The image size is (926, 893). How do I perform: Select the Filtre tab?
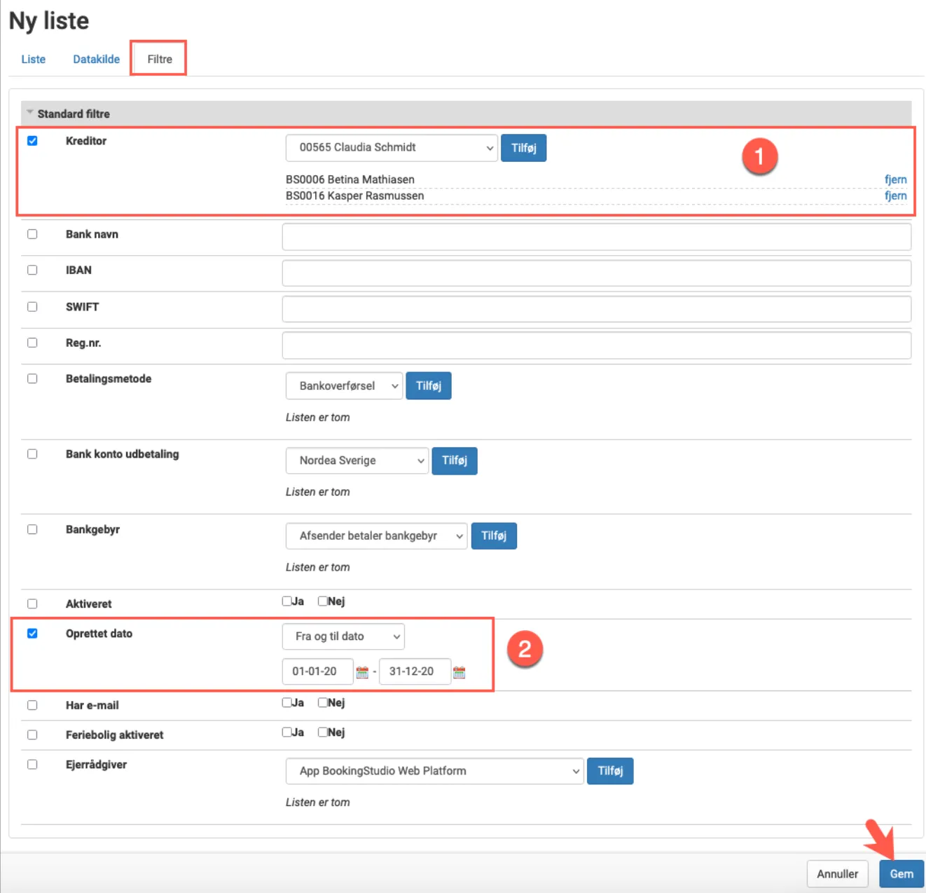[x=159, y=59]
